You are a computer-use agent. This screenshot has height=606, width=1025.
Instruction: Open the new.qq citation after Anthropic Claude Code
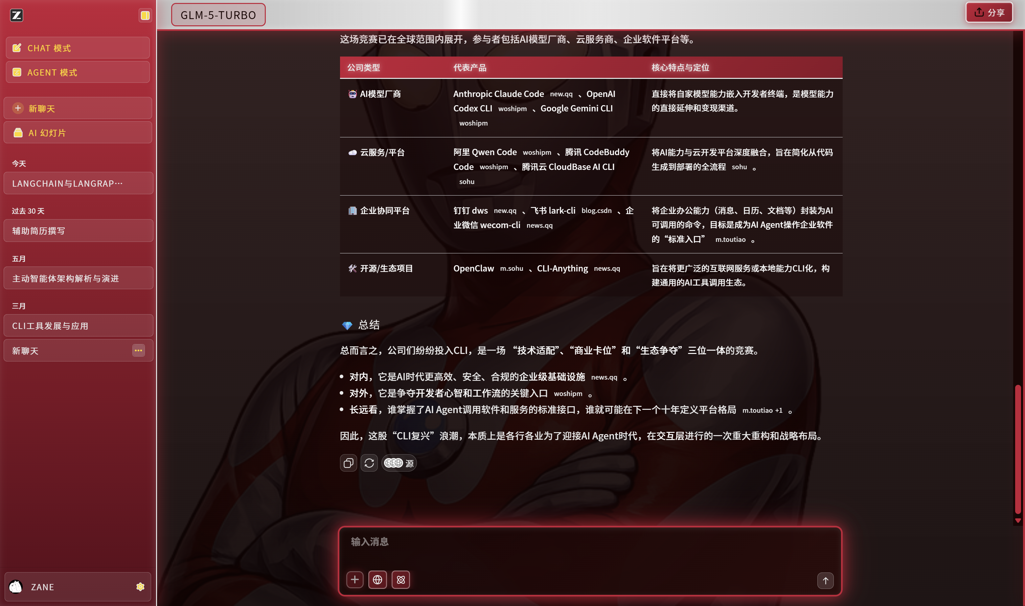pyautogui.click(x=561, y=94)
